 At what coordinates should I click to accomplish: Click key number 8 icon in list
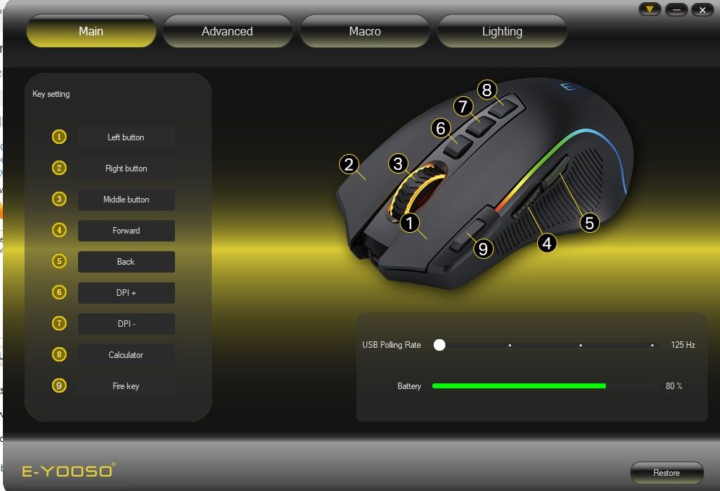point(59,354)
